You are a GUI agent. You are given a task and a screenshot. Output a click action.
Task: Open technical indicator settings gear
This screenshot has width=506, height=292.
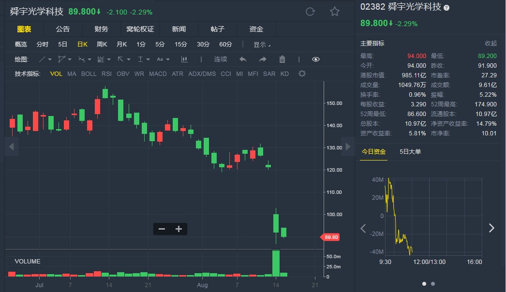tap(302, 73)
